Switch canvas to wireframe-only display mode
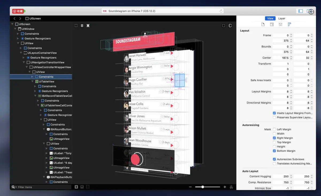Image resolution: width=321 pixels, height=196 pixels. tap(76, 26)
